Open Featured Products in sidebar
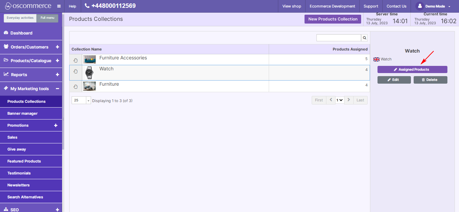459x212 pixels. click(x=24, y=161)
